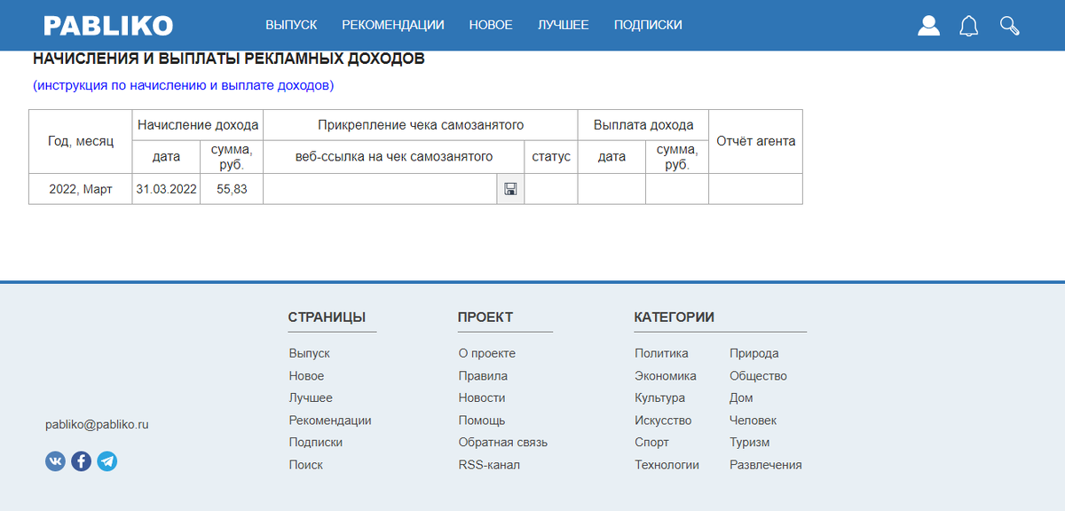Open footer link Помощь
This screenshot has height=511, width=1065.
(x=482, y=421)
